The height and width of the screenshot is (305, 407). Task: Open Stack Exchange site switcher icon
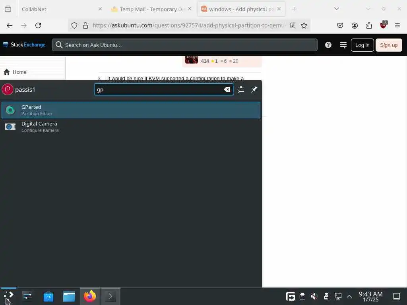click(343, 45)
